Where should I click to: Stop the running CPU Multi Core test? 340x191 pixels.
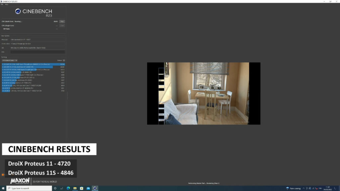click(x=62, y=22)
